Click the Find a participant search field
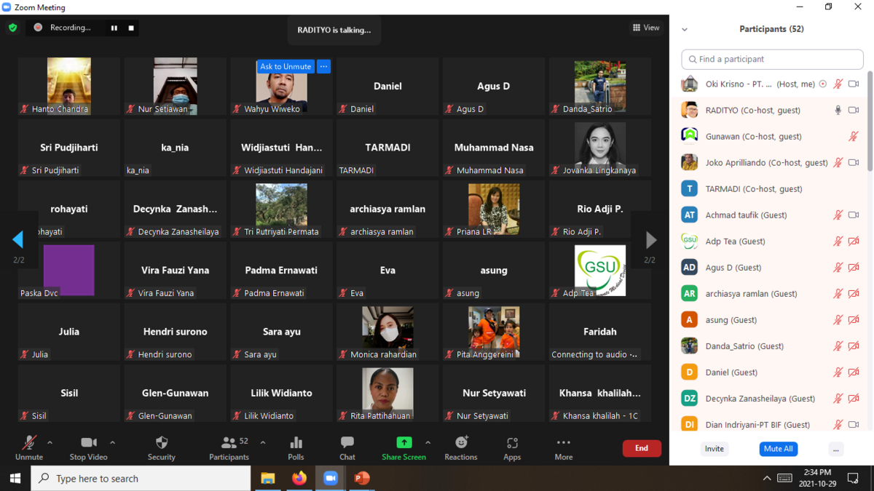The image size is (874, 491). coord(772,59)
